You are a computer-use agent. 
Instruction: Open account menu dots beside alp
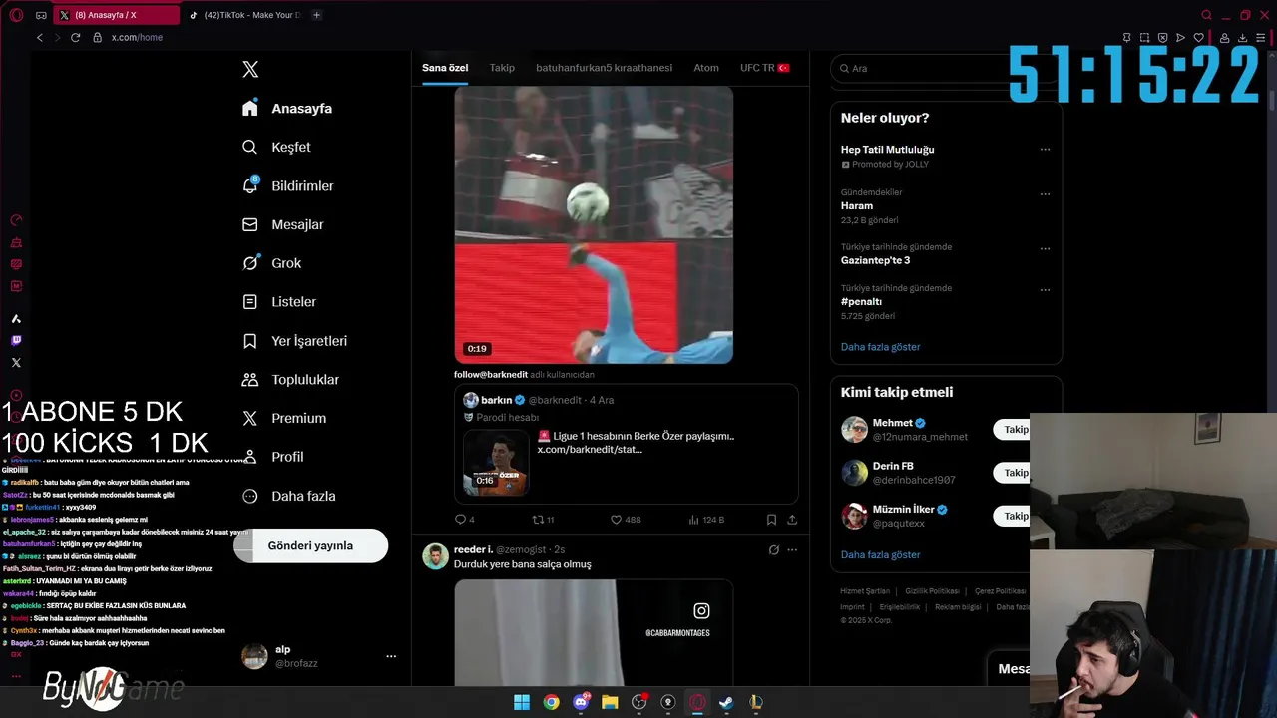pos(391,656)
